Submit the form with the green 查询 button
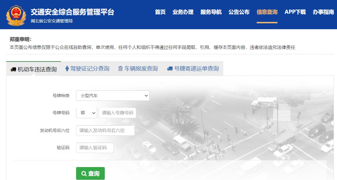337x180 pixels. point(90,174)
